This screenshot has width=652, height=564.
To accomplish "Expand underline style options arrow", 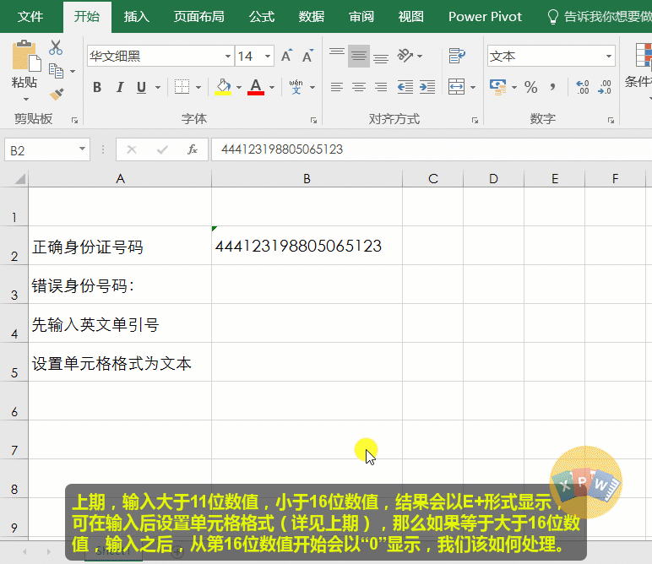I will coord(158,88).
